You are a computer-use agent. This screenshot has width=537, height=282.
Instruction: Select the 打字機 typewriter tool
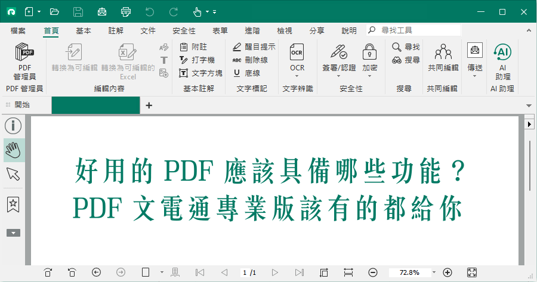click(x=197, y=60)
